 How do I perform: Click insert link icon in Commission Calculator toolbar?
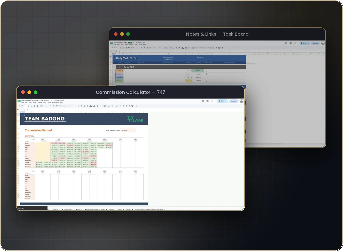click(x=121, y=106)
